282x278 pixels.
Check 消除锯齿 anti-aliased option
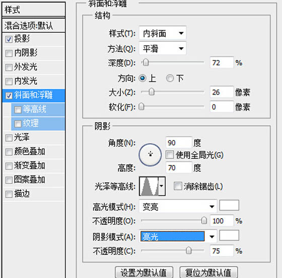click(x=178, y=186)
